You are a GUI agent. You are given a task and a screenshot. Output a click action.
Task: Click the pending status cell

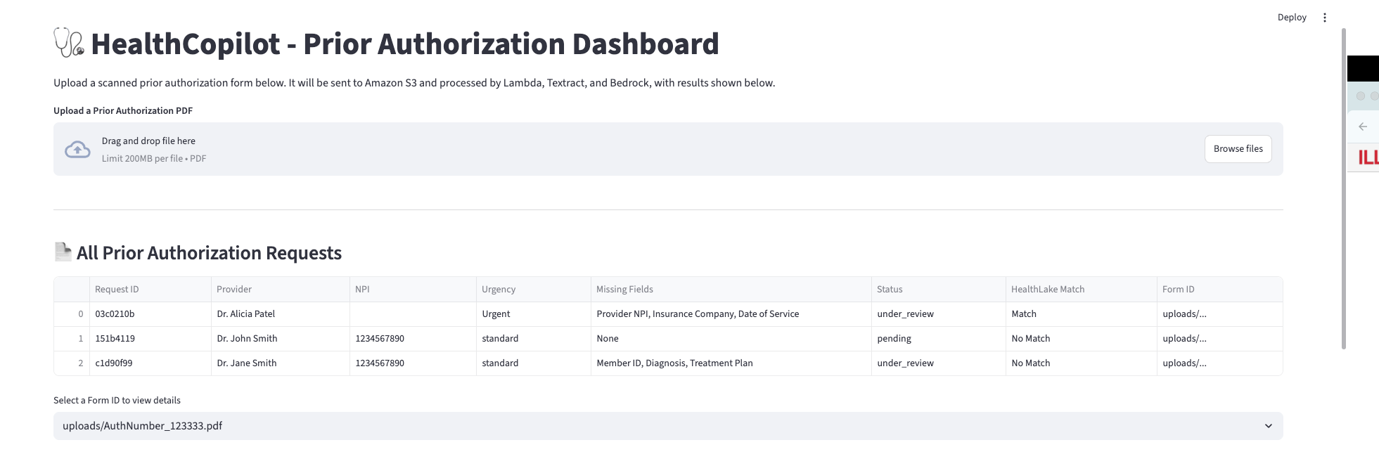click(939, 339)
